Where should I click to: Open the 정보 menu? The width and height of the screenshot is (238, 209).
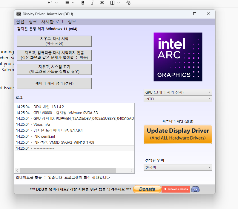point(72,22)
